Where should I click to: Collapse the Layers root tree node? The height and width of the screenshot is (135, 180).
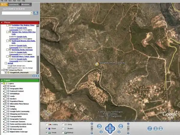click(2, 84)
